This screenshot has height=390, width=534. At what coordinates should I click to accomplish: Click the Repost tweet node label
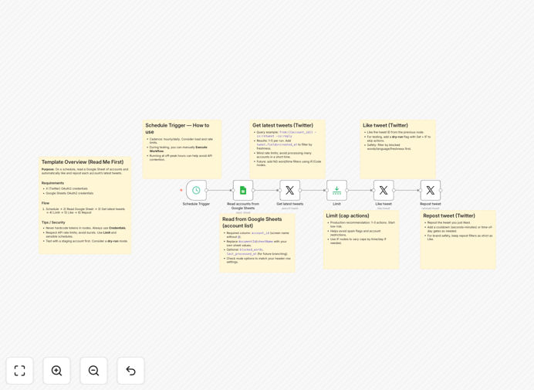pyautogui.click(x=431, y=204)
